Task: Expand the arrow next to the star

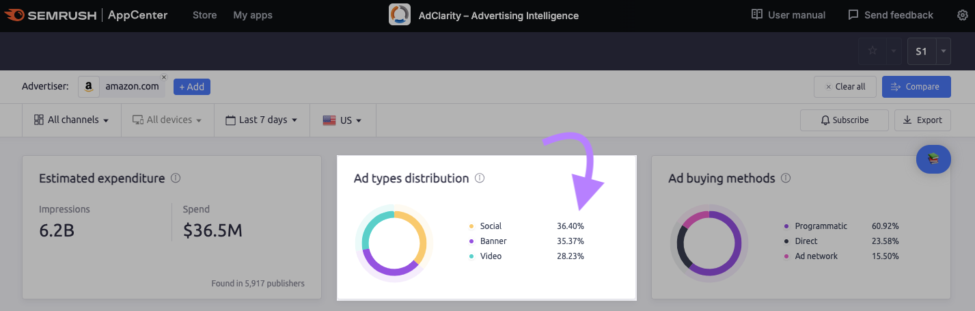Action: [x=894, y=51]
